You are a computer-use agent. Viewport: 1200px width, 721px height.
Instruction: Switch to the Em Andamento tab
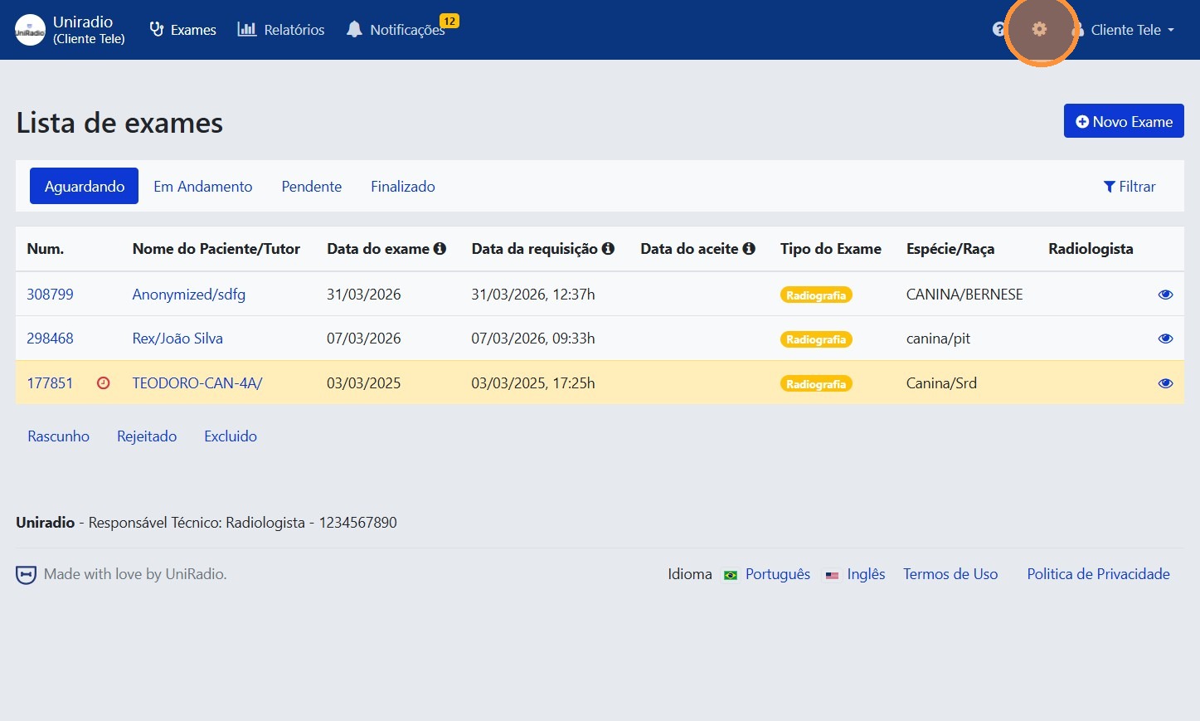click(x=202, y=186)
